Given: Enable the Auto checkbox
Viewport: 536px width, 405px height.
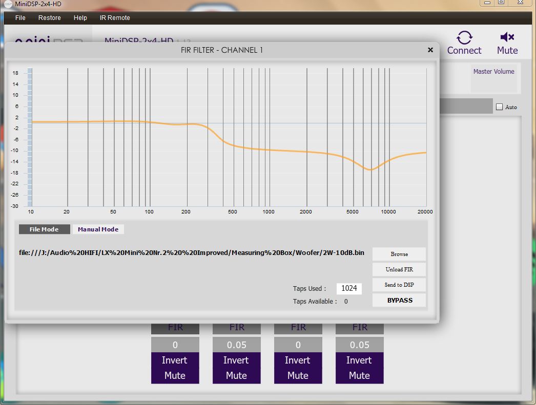Looking at the screenshot, I should point(500,107).
